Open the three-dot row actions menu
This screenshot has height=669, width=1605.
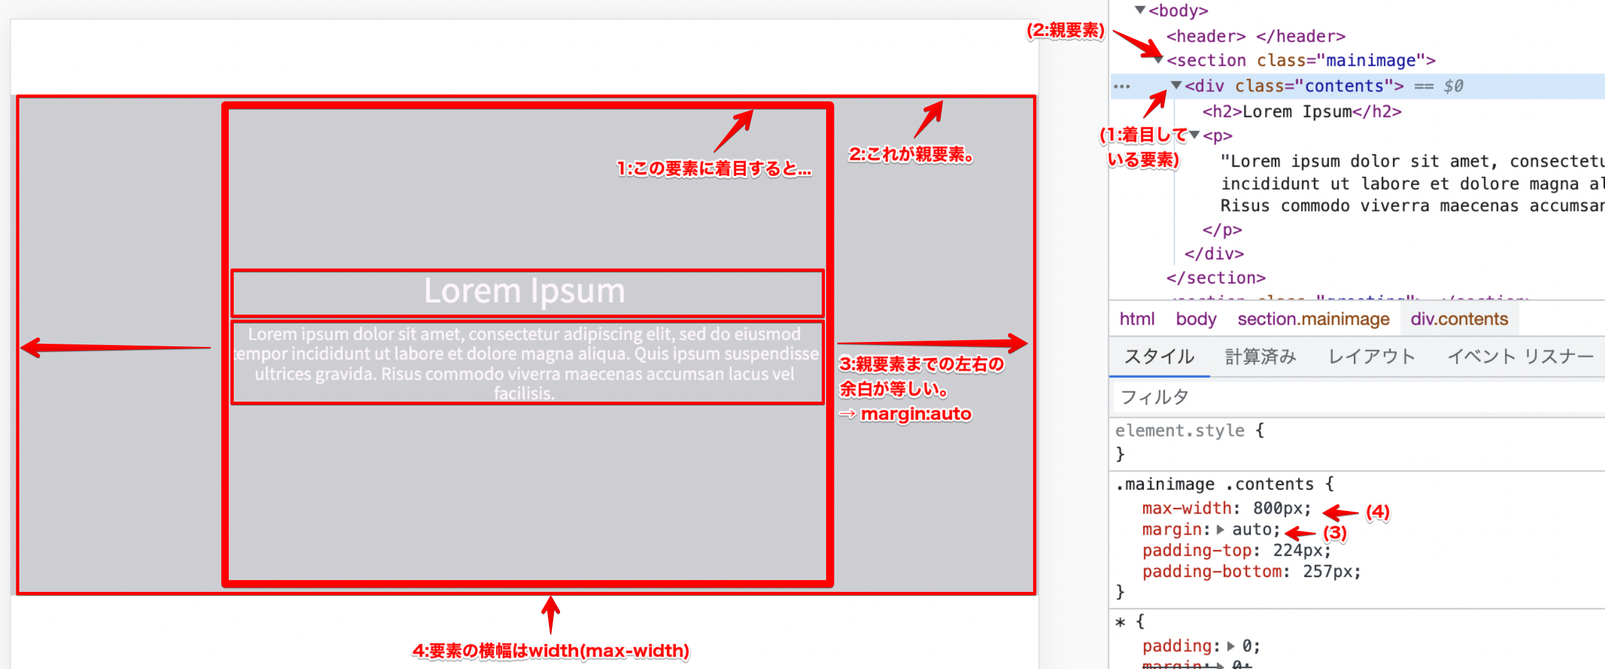click(x=1121, y=86)
